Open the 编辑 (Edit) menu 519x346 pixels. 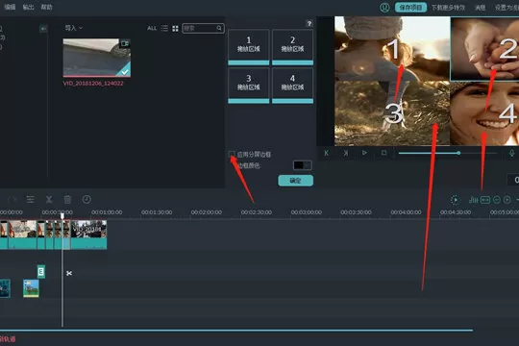point(10,7)
